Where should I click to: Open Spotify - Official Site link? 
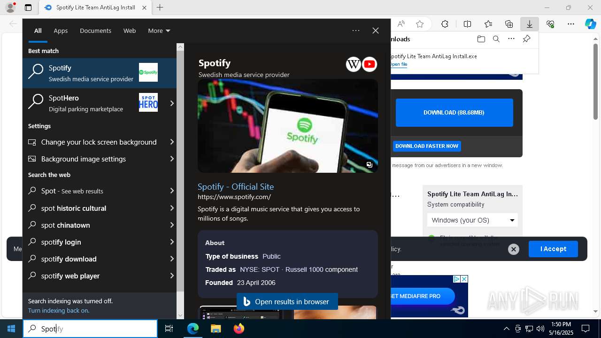tap(236, 186)
